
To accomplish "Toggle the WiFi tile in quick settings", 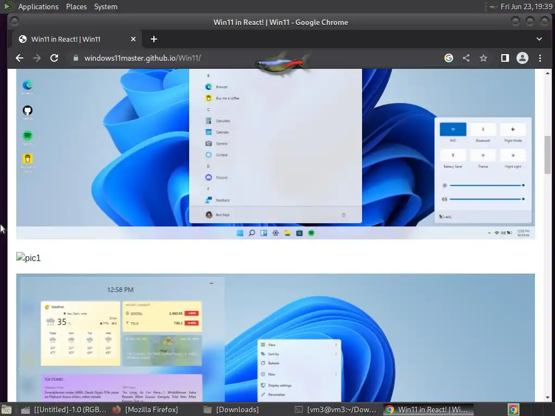I will 453,129.
